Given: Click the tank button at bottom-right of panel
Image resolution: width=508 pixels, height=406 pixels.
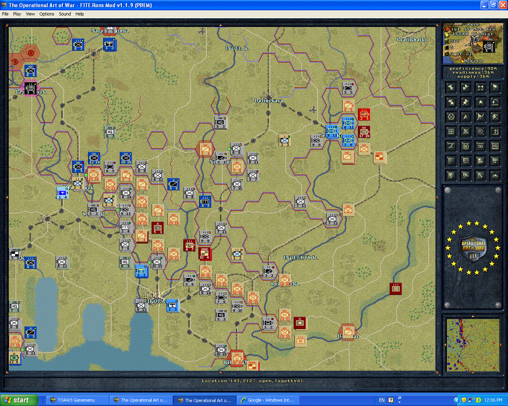Looking at the screenshot, I should pos(495,176).
